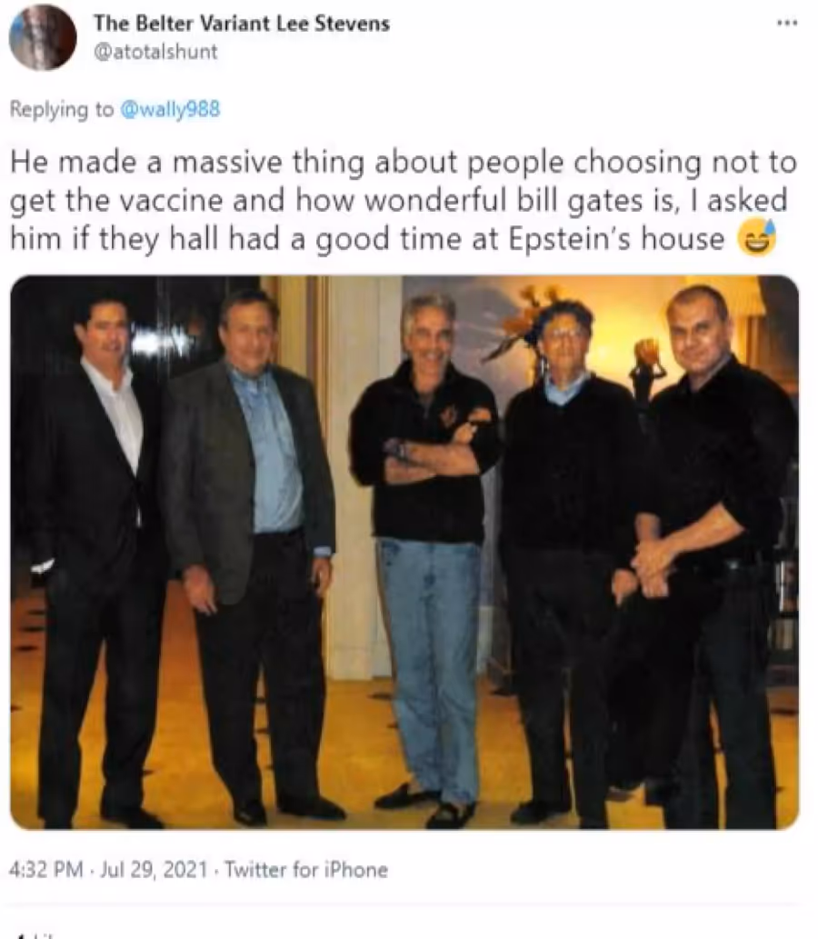Open the attached group photo
The width and height of the screenshot is (818, 939).
(404, 552)
